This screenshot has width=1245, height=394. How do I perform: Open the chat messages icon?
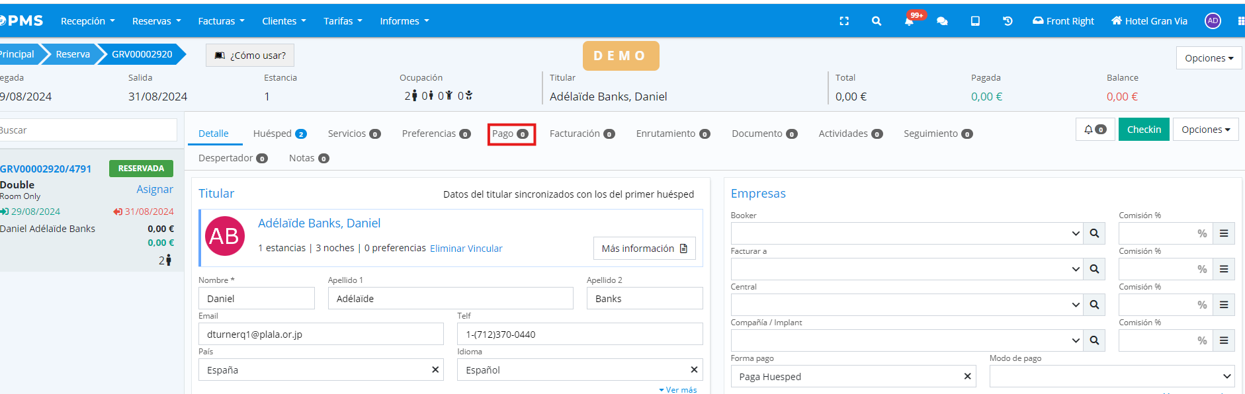(942, 21)
